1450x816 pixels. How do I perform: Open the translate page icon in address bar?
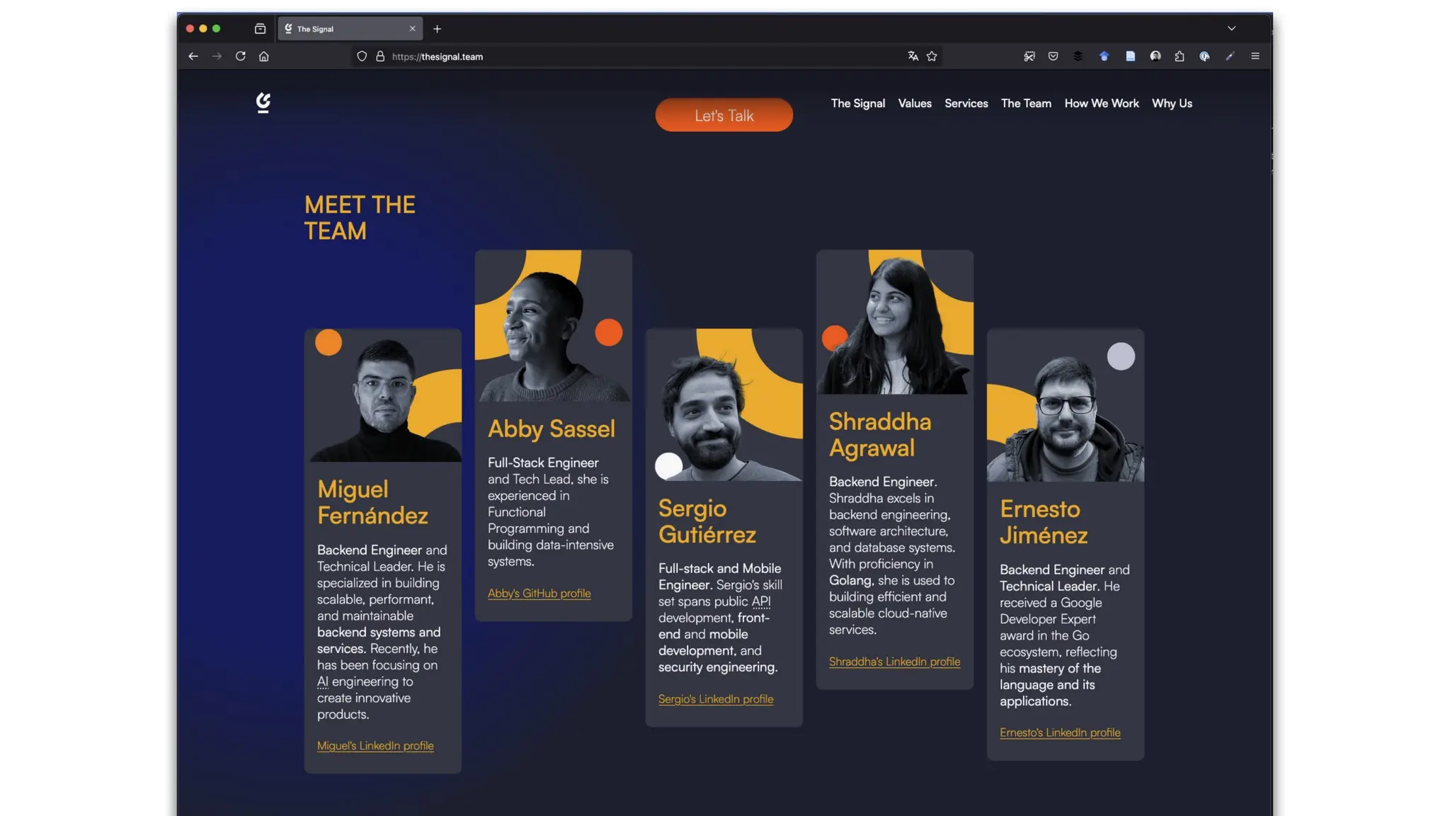pyautogui.click(x=913, y=56)
